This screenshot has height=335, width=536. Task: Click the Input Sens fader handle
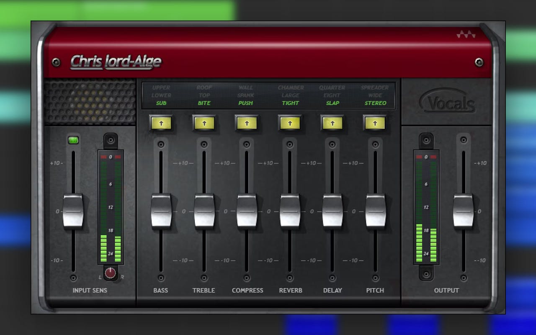point(73,211)
